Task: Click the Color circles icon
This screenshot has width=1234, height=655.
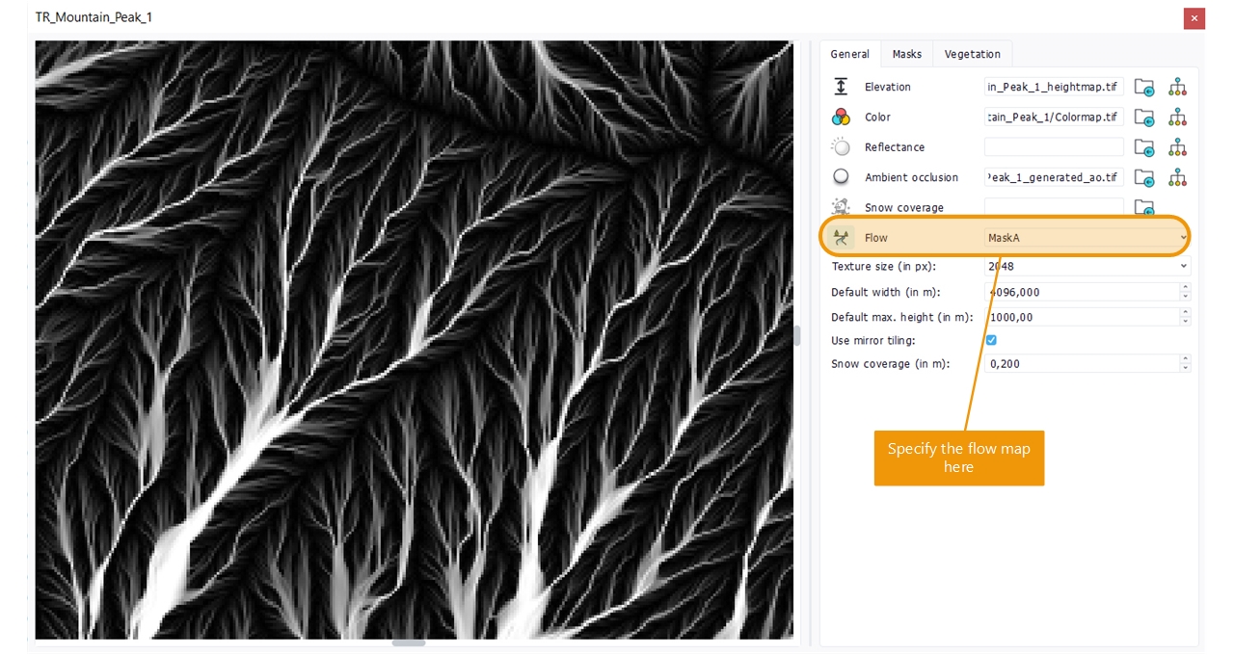Action: point(842,118)
